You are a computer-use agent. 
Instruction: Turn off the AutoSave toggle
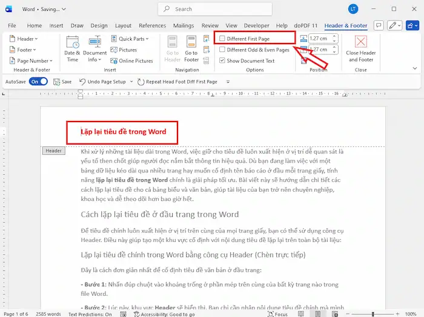click(38, 82)
